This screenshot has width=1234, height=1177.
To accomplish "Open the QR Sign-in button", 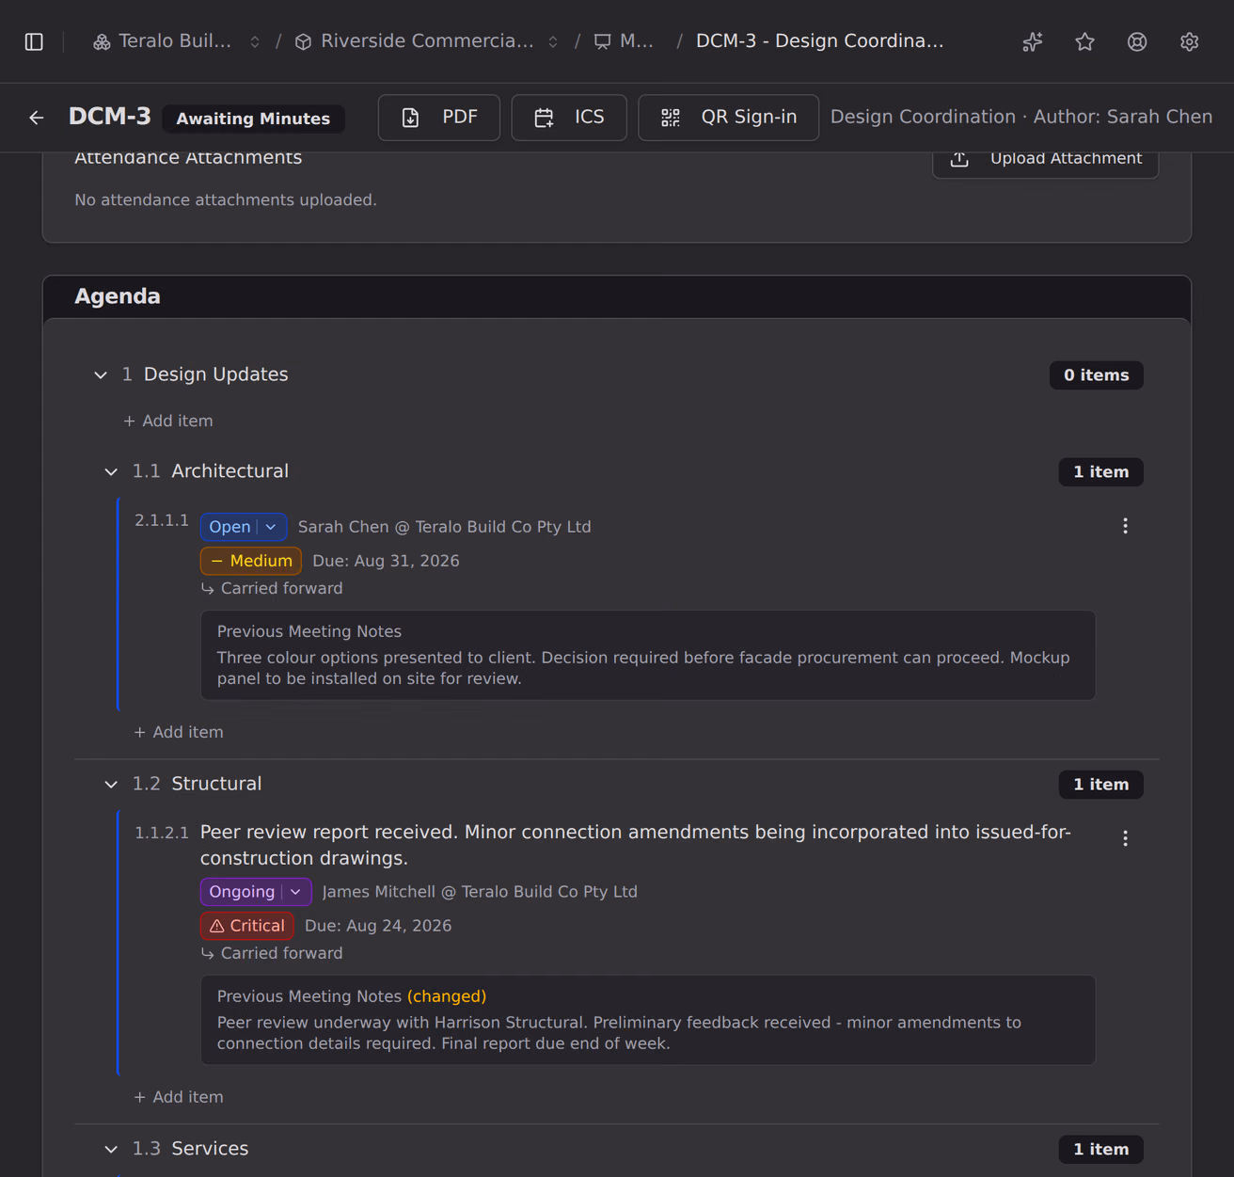I will 728,118.
